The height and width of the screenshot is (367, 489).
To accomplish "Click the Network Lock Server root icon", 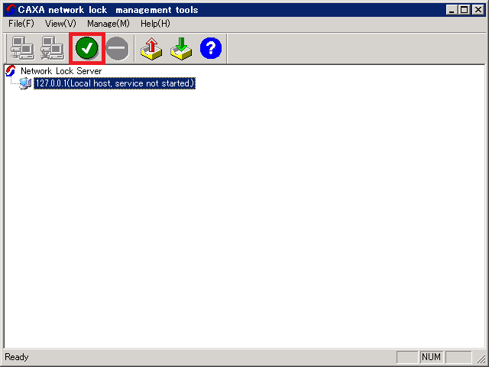I will point(11,71).
